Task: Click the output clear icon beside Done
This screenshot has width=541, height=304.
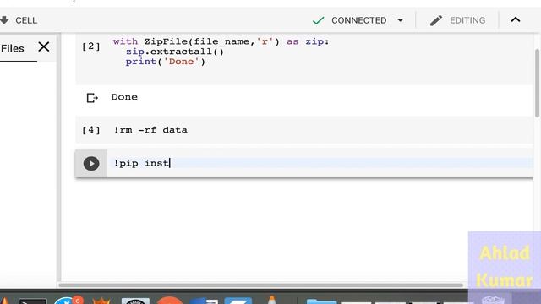Action: 92,98
